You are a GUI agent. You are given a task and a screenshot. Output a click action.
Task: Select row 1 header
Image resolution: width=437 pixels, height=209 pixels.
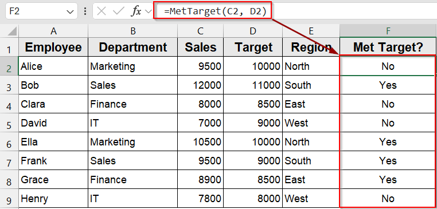click(x=9, y=48)
